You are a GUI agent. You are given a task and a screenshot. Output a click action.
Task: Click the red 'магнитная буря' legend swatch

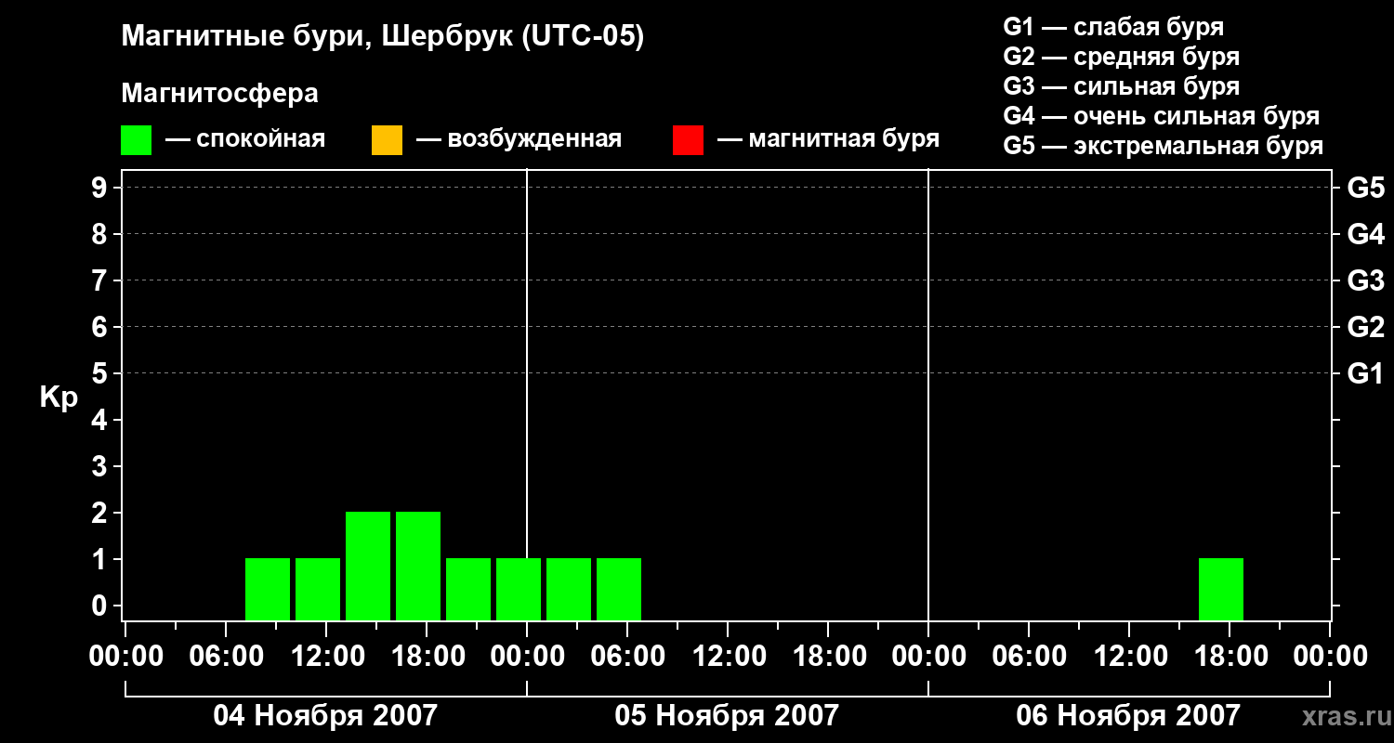(x=688, y=140)
